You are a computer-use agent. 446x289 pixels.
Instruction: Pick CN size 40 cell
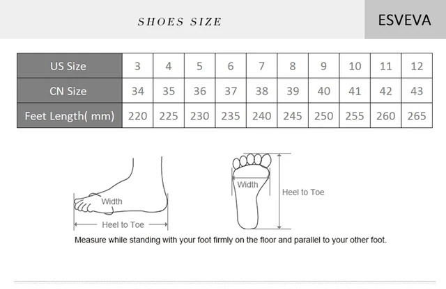coord(323,91)
